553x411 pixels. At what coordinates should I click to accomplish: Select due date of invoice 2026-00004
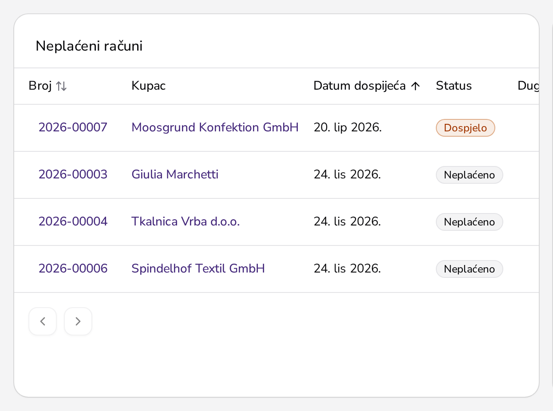[x=348, y=222]
